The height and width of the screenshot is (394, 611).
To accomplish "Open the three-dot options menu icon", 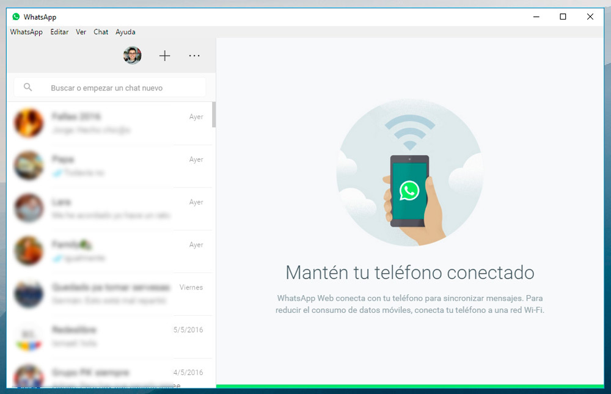I will click(194, 56).
